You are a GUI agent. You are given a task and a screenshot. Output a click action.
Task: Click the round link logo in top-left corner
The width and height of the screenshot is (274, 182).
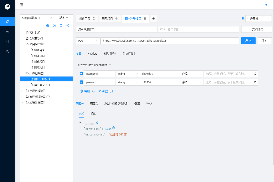point(7,7)
